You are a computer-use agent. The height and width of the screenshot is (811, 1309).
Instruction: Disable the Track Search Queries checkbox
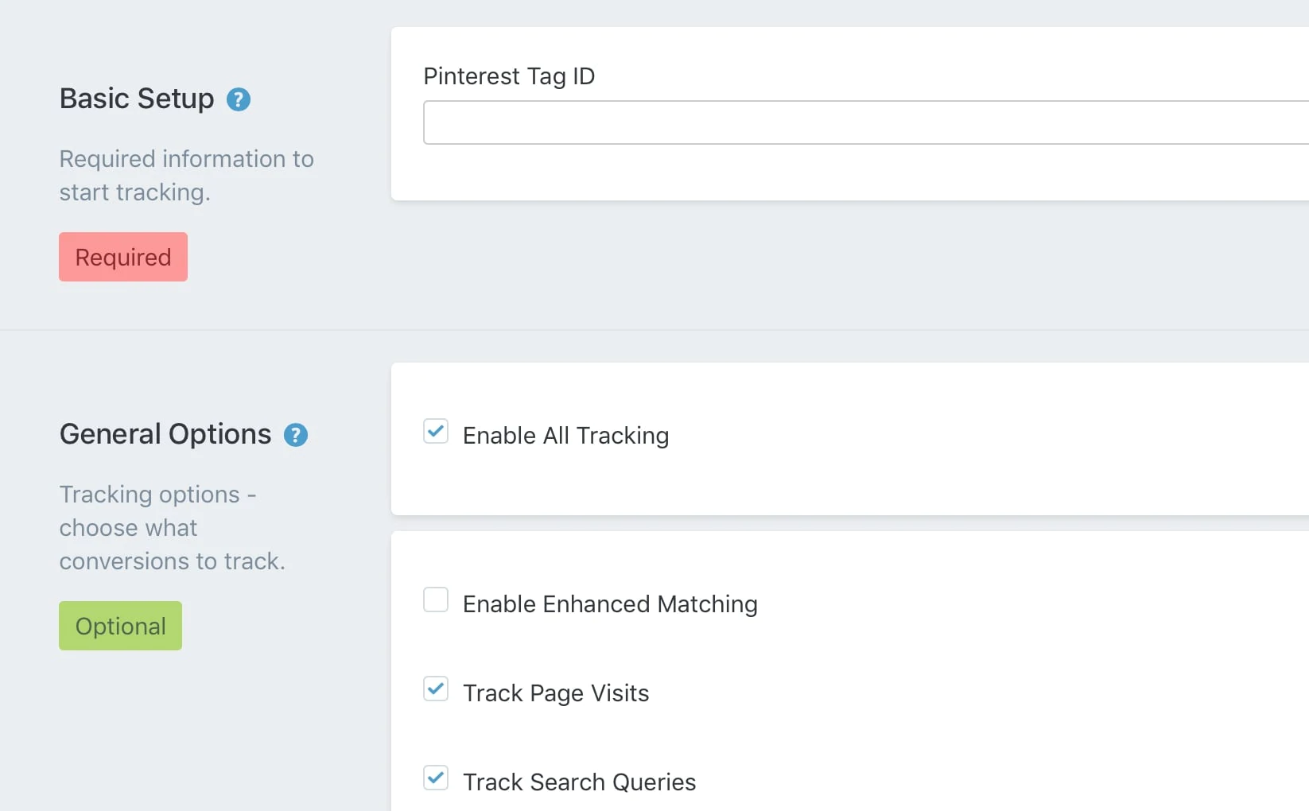tap(436, 778)
